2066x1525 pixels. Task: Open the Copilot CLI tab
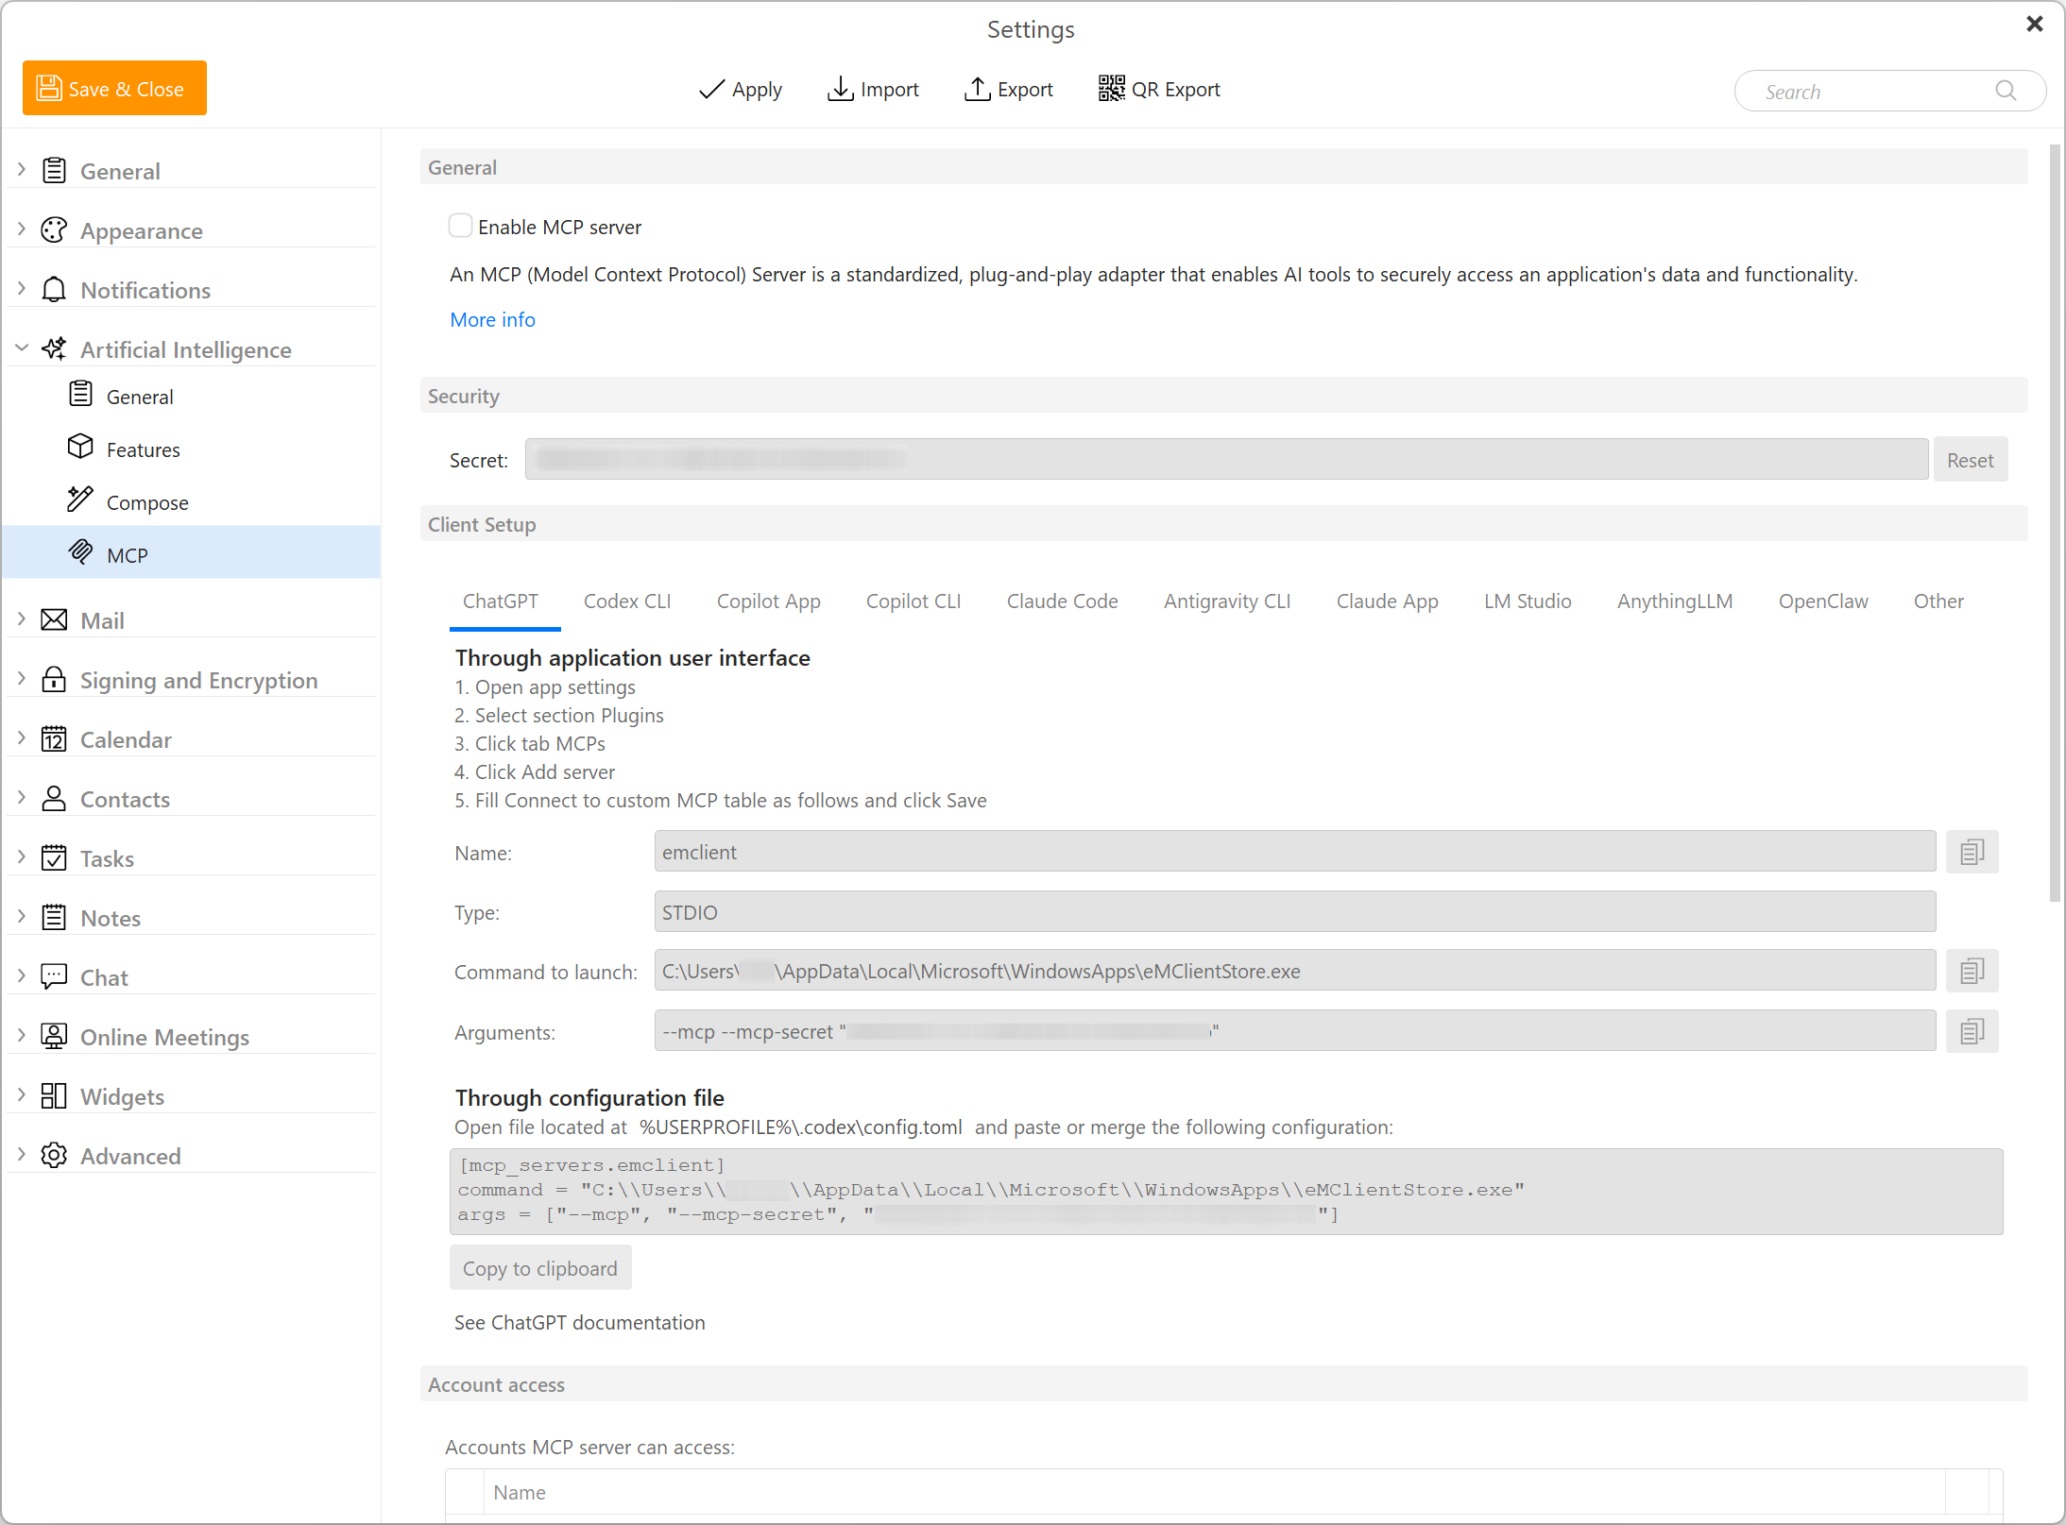pos(913,602)
